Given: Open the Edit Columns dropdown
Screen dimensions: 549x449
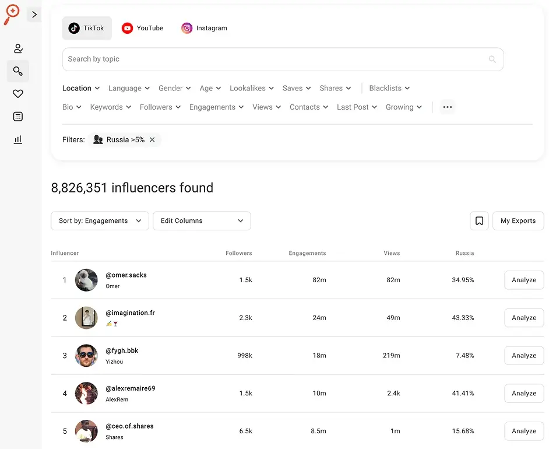Looking at the screenshot, I should tap(202, 221).
